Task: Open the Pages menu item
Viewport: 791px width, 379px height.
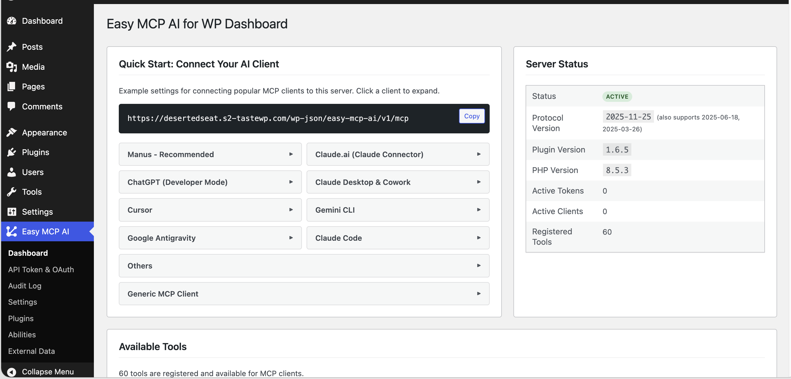Action: [x=47, y=87]
